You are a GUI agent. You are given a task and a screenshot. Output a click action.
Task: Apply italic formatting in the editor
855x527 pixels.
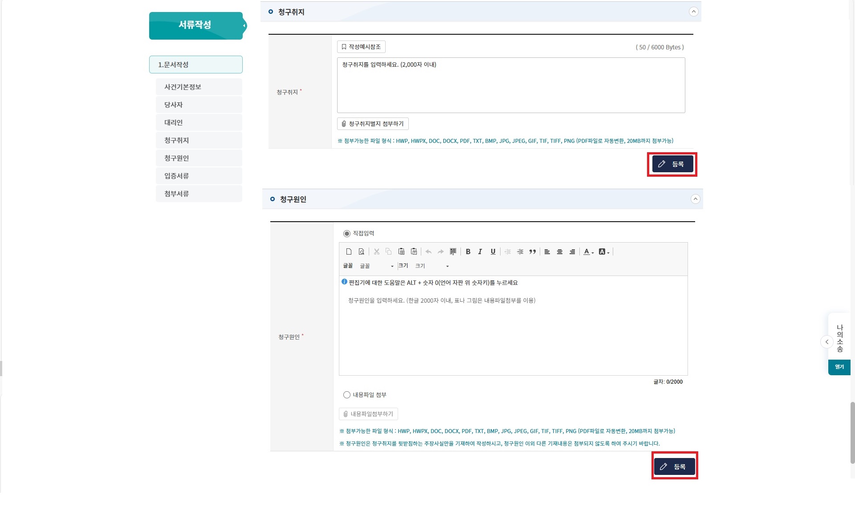coord(480,251)
